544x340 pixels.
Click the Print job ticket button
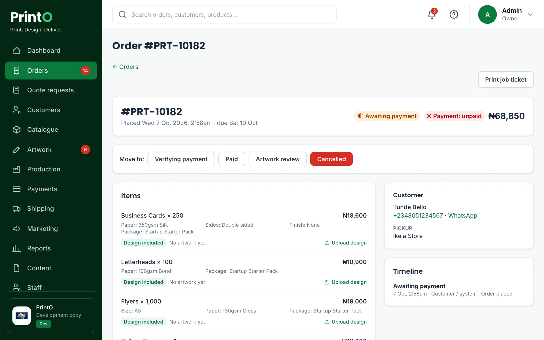point(506,80)
